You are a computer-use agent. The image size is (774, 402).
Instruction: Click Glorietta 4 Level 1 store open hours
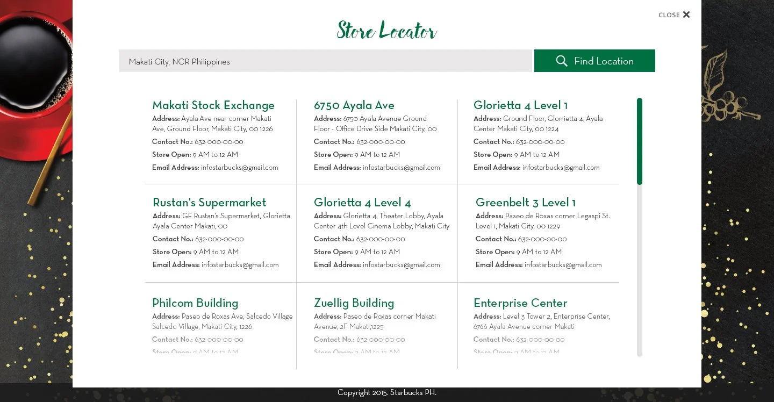(517, 155)
